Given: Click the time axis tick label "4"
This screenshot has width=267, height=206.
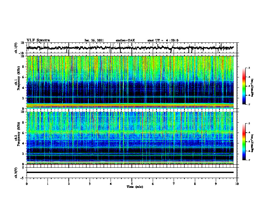Looking at the screenshot, I should click(x=111, y=184).
